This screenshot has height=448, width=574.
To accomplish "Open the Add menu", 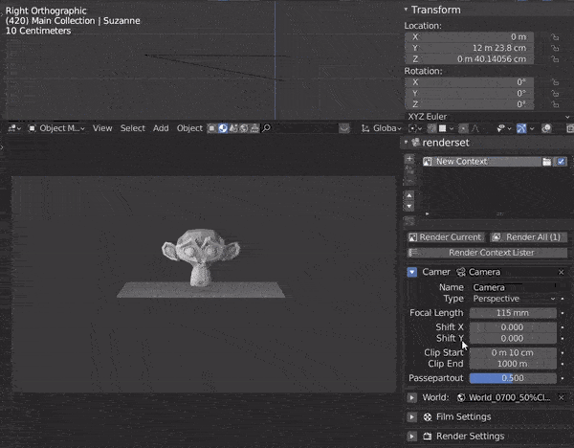I will tap(161, 128).
